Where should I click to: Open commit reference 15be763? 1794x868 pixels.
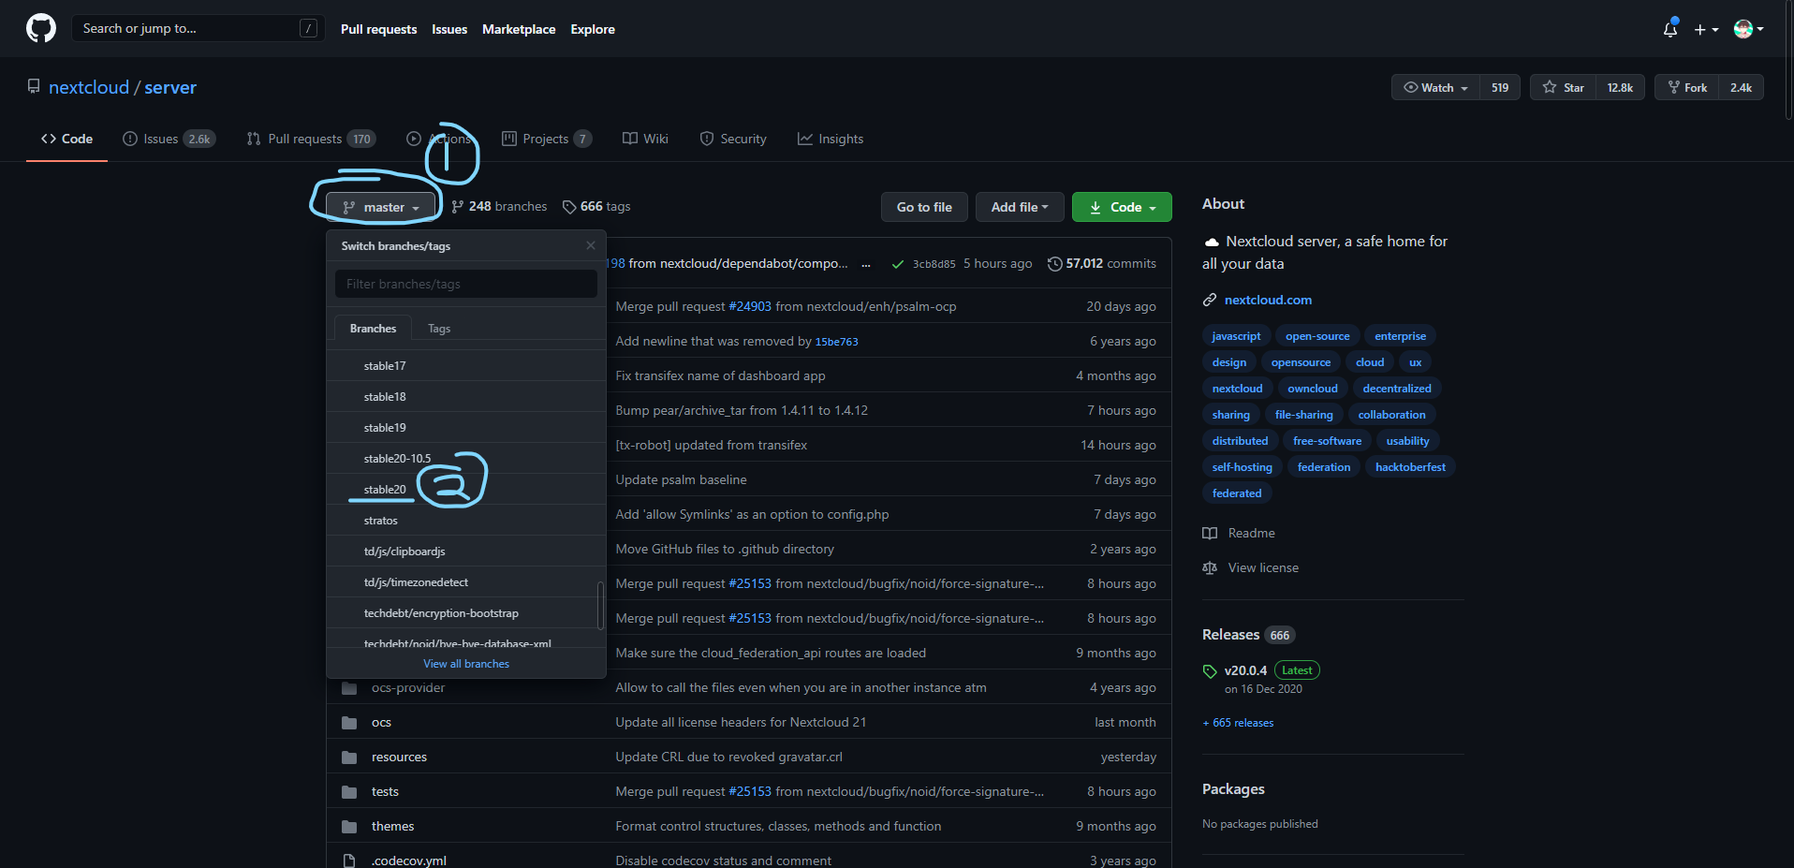coord(836,342)
